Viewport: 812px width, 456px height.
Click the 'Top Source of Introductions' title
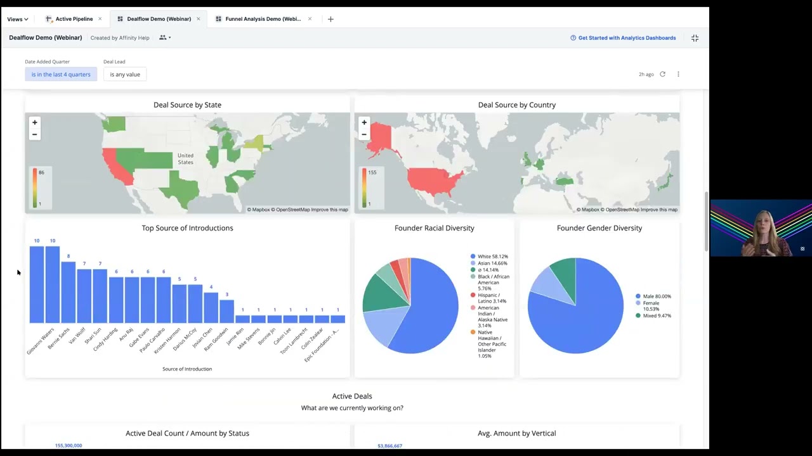pyautogui.click(x=187, y=228)
